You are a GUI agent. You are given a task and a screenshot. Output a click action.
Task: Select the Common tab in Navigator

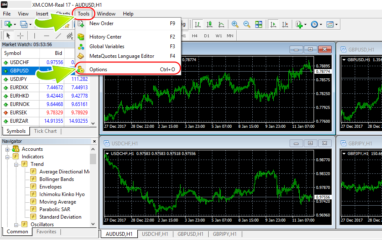click(x=17, y=232)
